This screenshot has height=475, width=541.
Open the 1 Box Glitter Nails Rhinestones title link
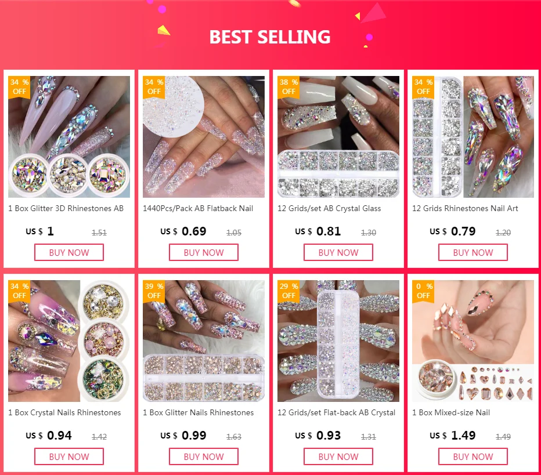click(x=199, y=412)
